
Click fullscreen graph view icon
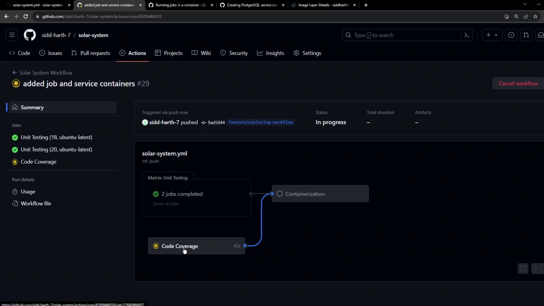523,268
